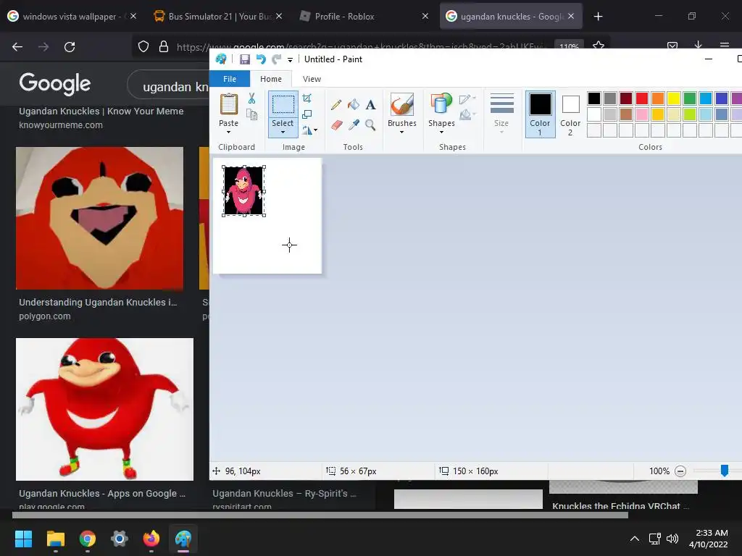
Task: Click the Firefox back arrow
Action: click(x=17, y=47)
